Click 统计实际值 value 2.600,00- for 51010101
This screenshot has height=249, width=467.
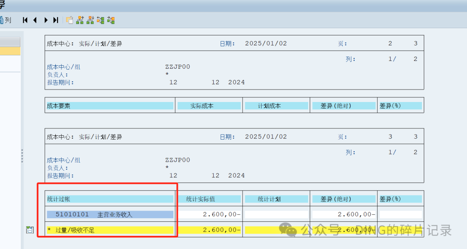(209, 214)
